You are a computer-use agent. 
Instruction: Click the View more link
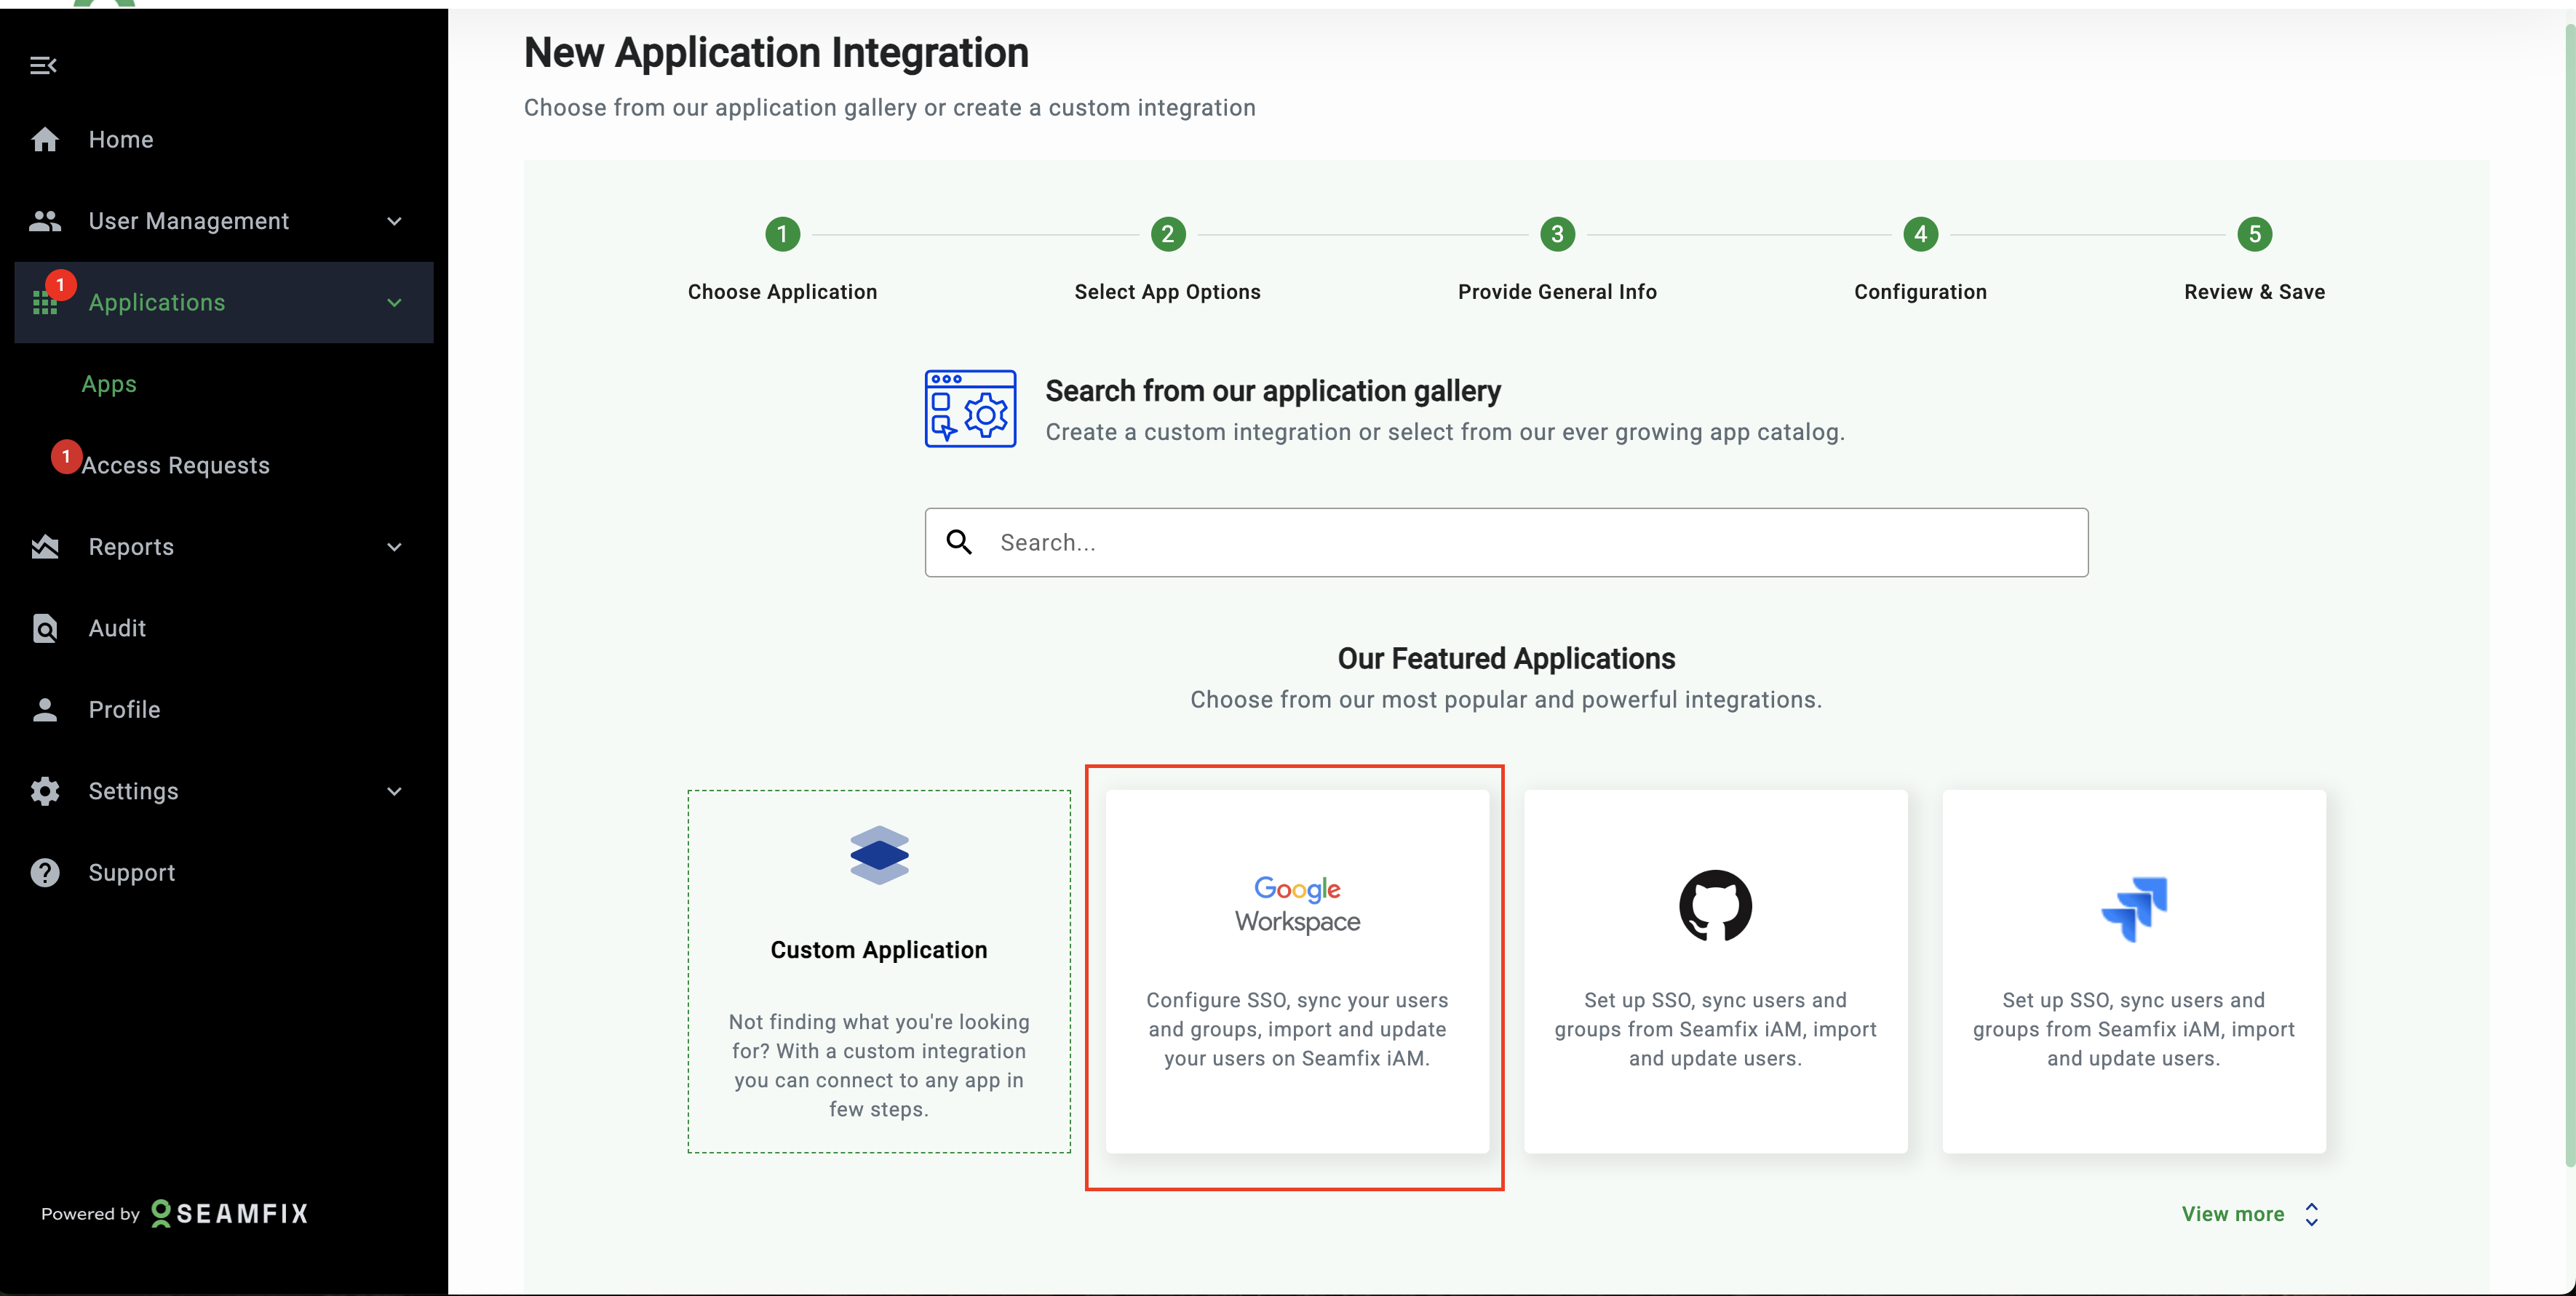click(x=2232, y=1214)
